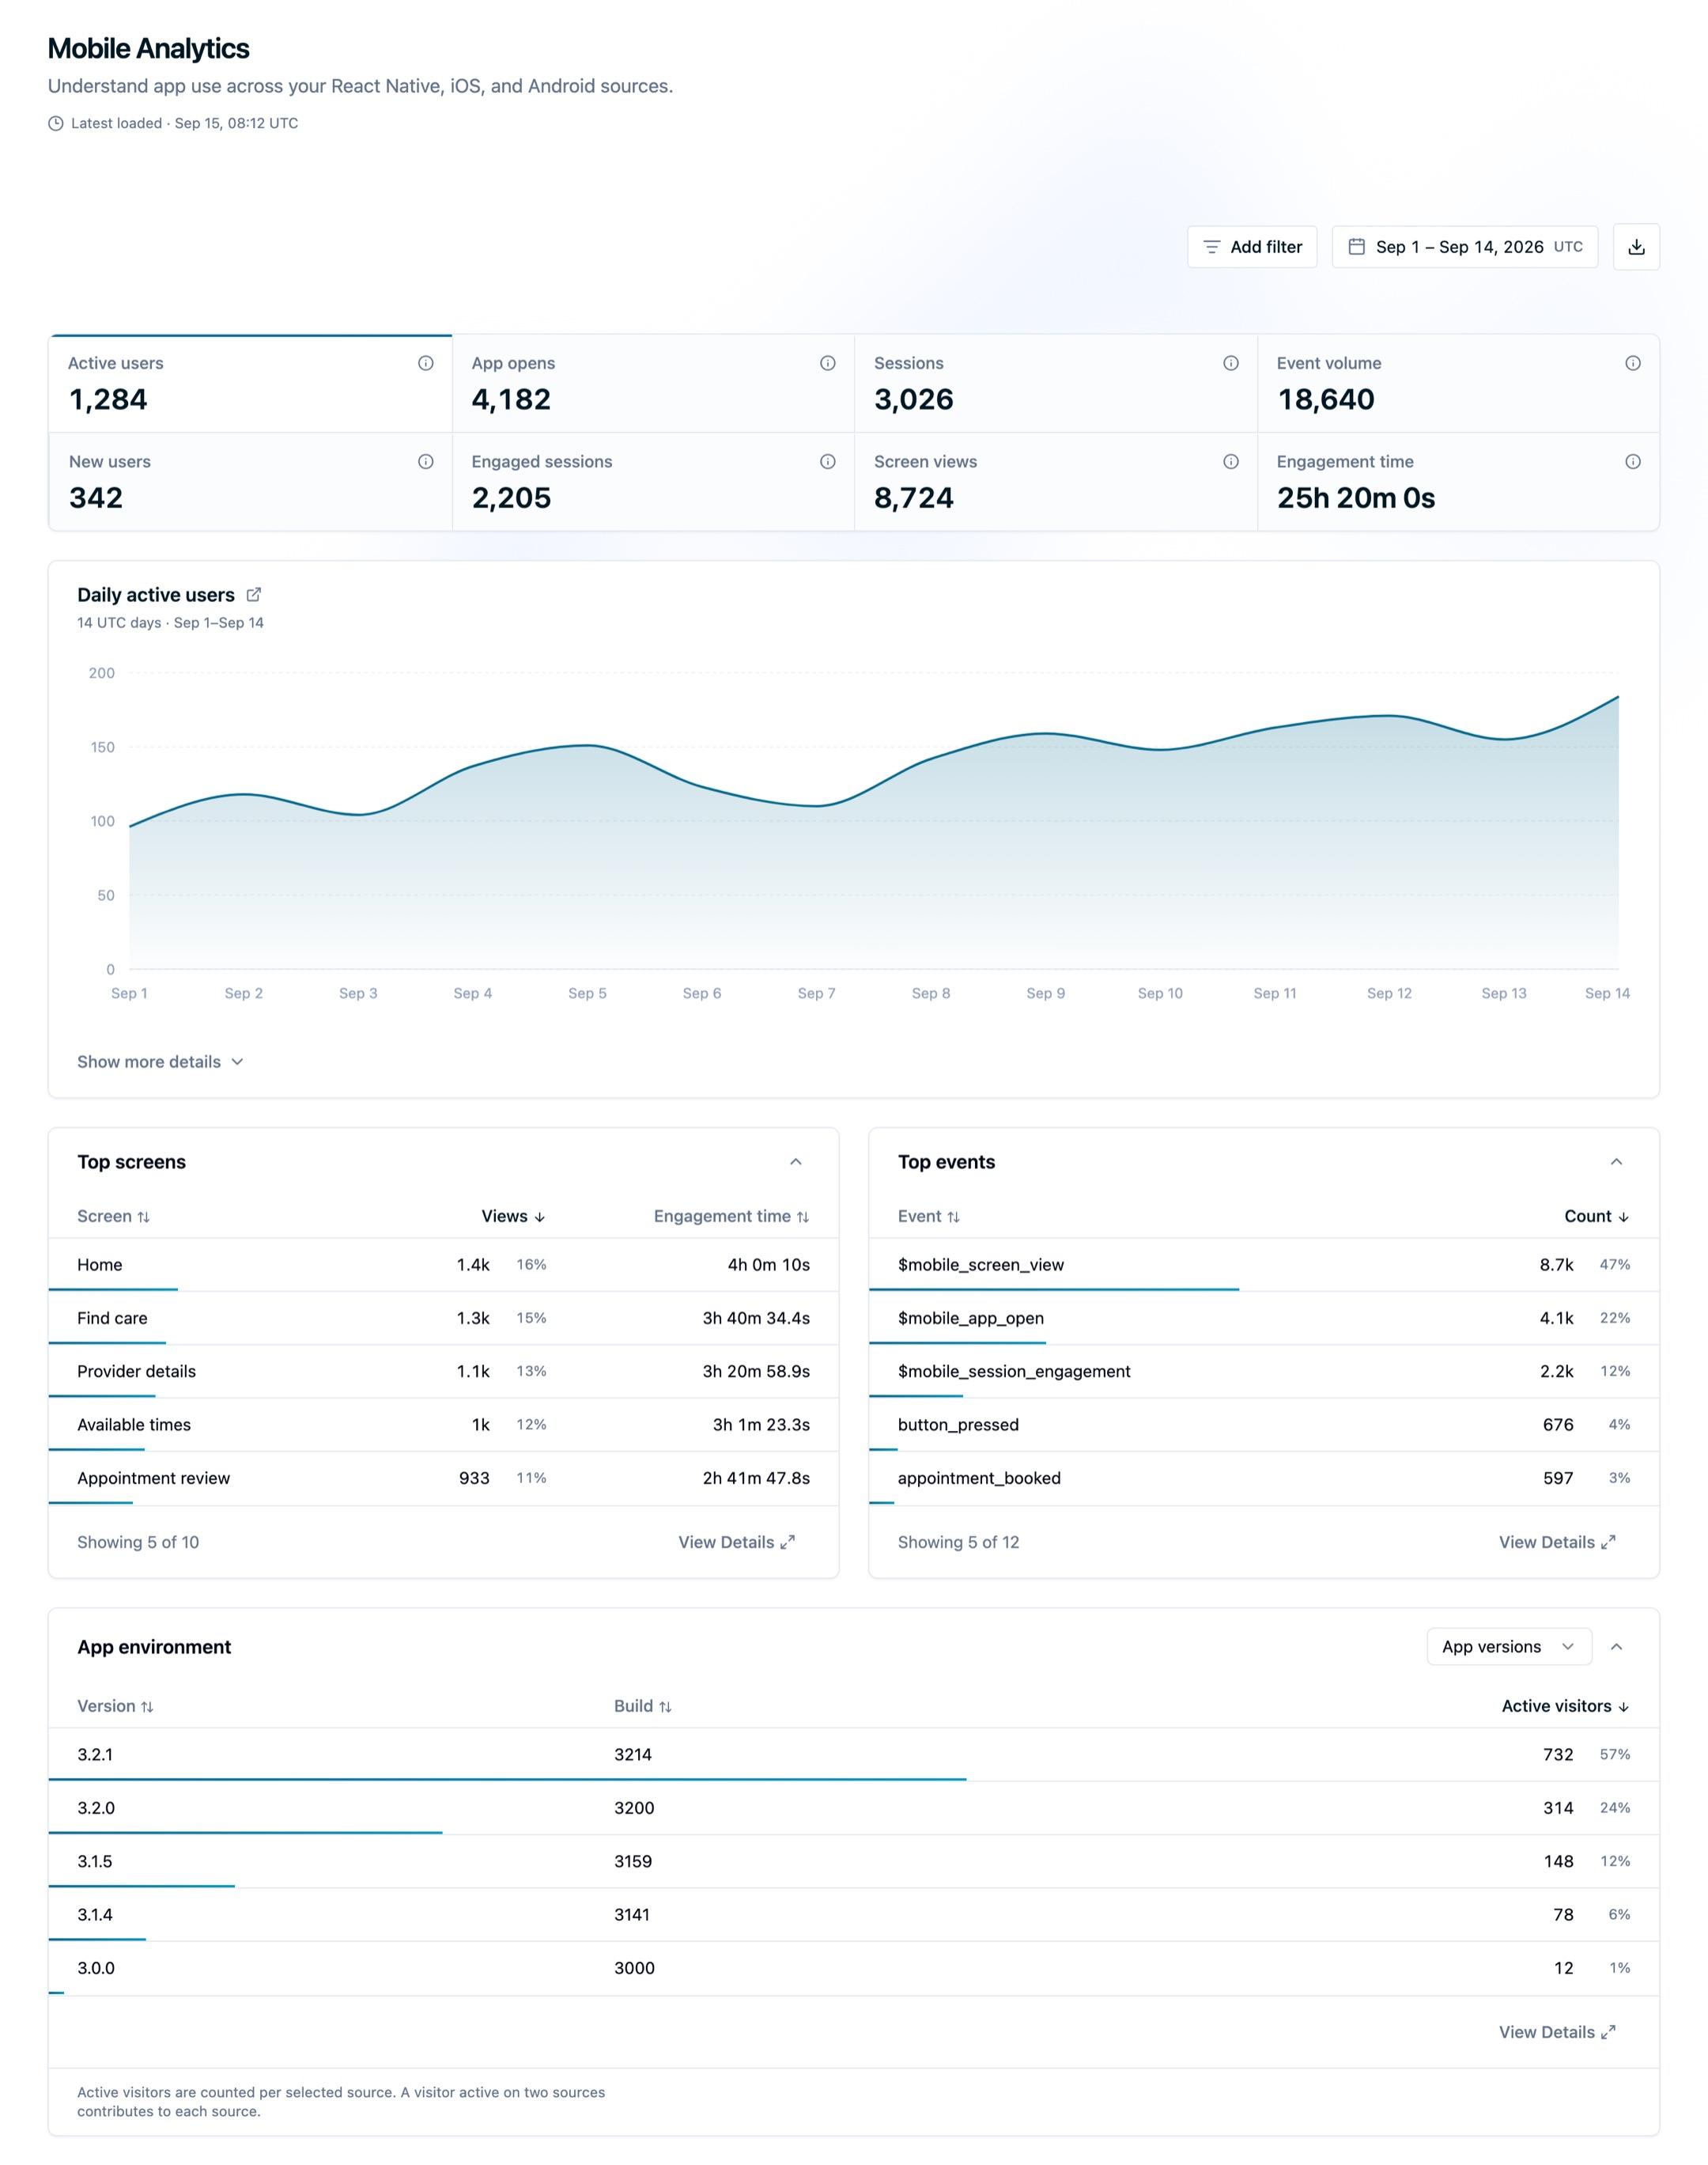Click the Provider details screen row
The image size is (1708, 2165).
pos(443,1371)
